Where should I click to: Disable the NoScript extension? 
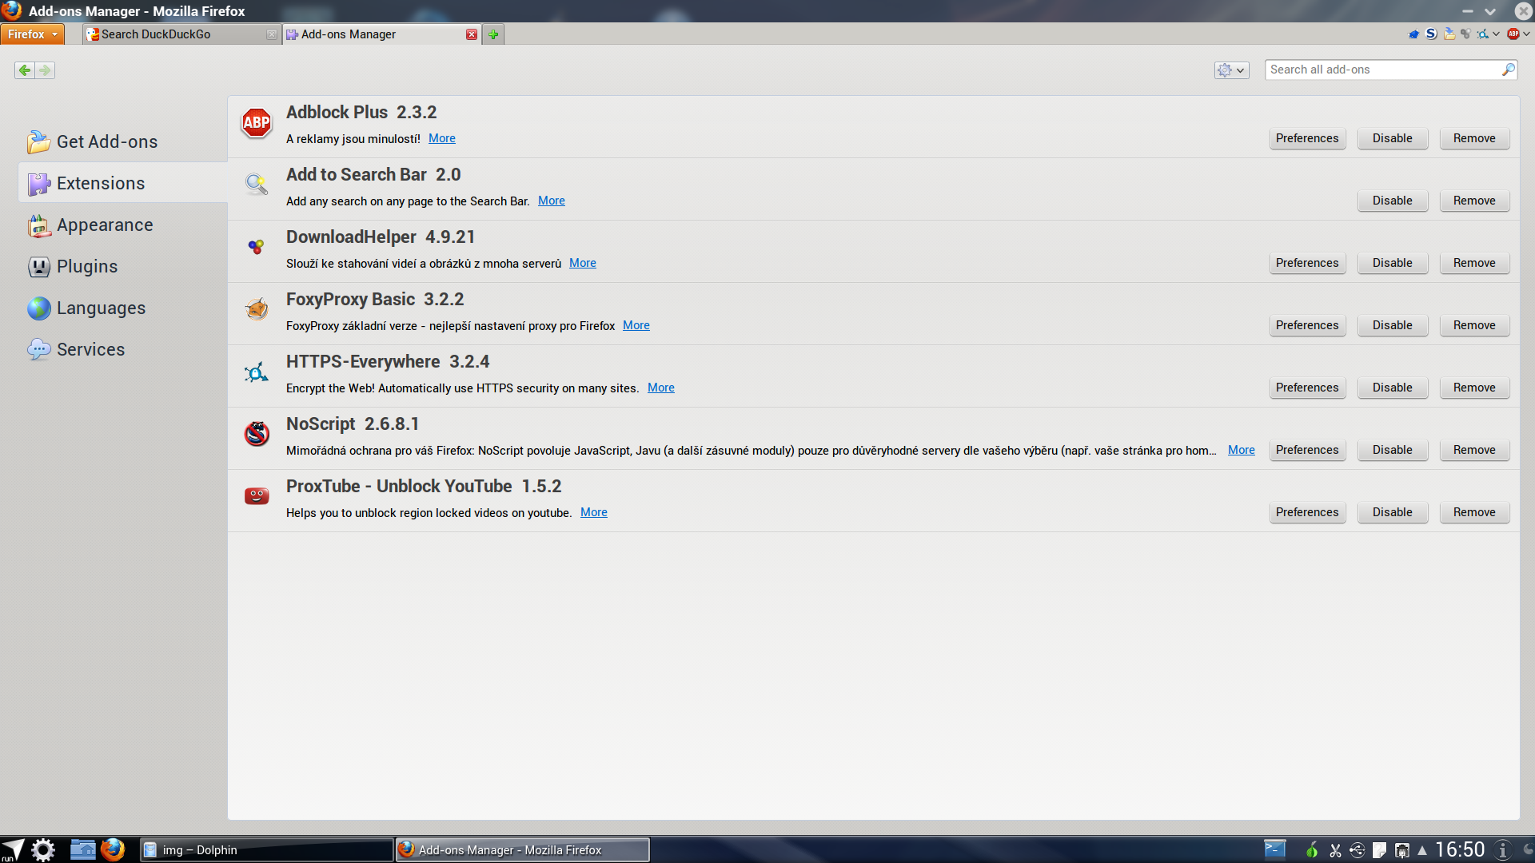click(1392, 450)
